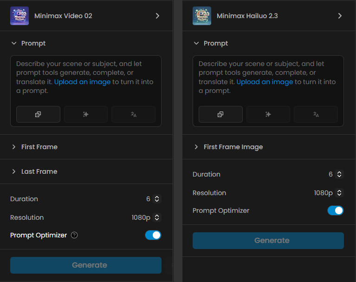Expand the Last Frame section
The width and height of the screenshot is (356, 282).
coord(39,171)
